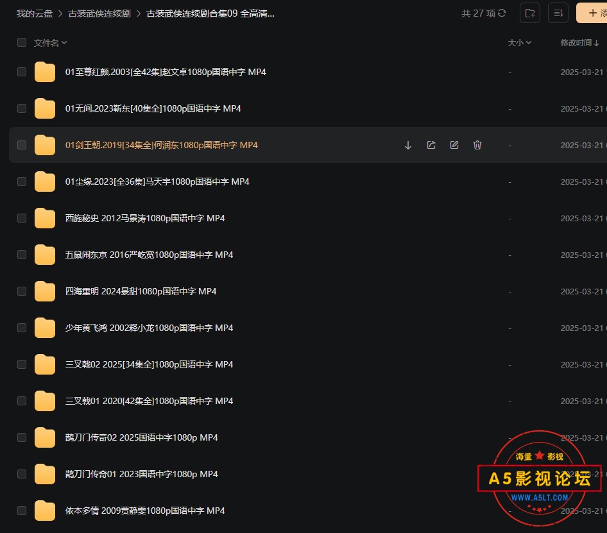Open folder 鹊刀门传奇02 2025国语中字

[x=141, y=437]
